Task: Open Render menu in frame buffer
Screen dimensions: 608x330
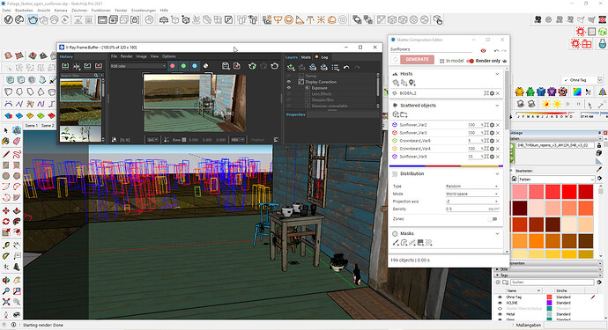Action: [x=126, y=56]
